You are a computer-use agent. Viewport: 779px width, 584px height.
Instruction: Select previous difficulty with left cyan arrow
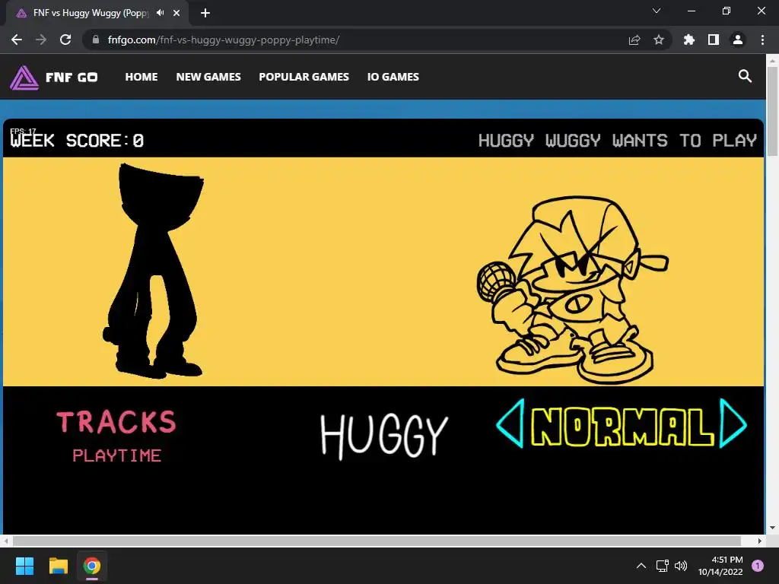[x=510, y=423]
